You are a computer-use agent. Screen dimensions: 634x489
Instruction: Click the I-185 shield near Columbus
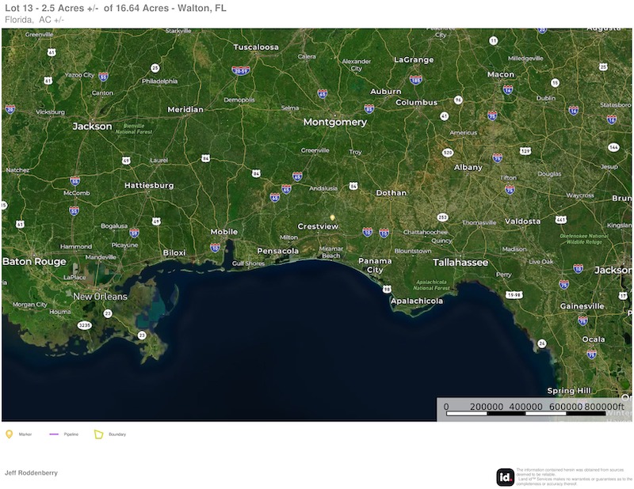pos(415,80)
